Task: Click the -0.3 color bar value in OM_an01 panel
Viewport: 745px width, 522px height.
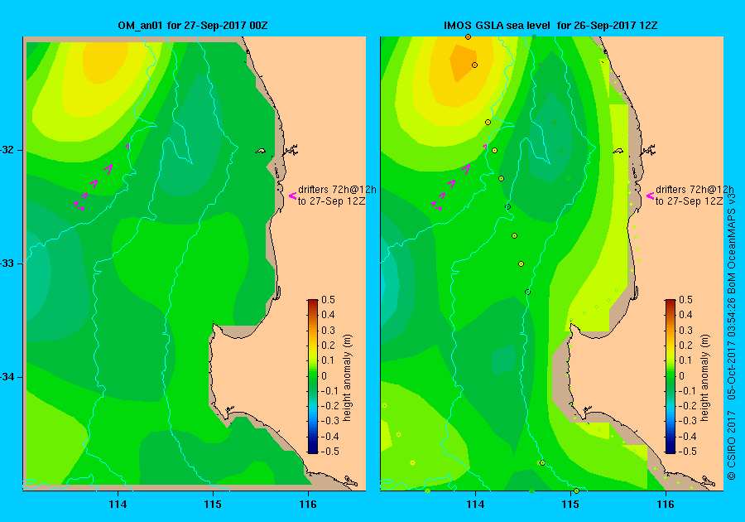Action: pos(329,421)
